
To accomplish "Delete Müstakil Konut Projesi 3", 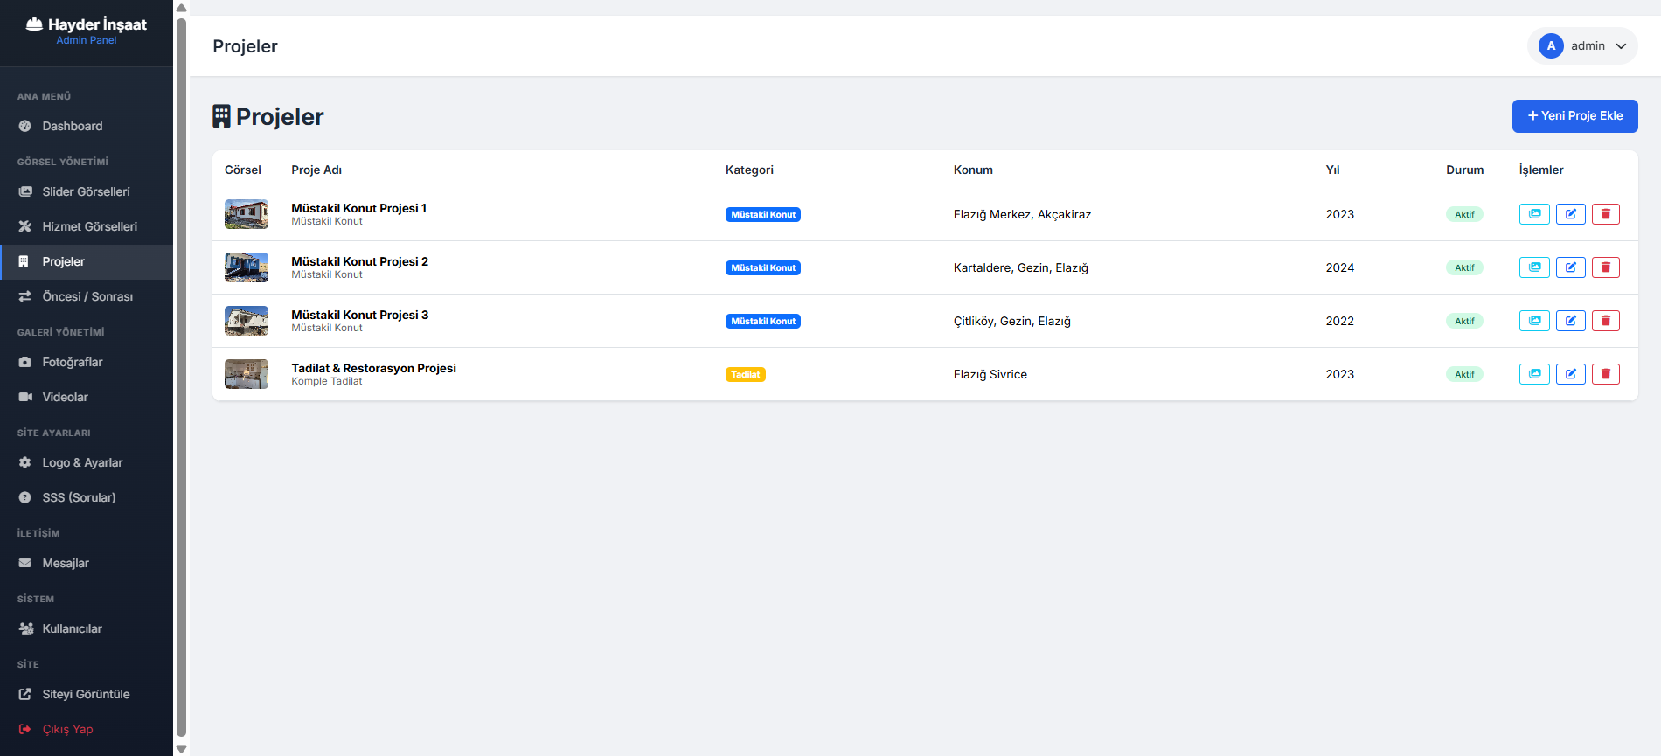I will coord(1606,321).
